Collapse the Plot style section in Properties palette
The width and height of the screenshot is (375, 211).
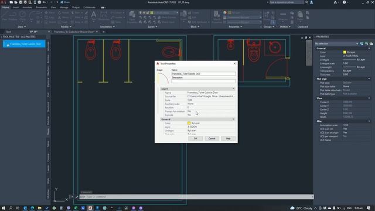tap(369, 79)
